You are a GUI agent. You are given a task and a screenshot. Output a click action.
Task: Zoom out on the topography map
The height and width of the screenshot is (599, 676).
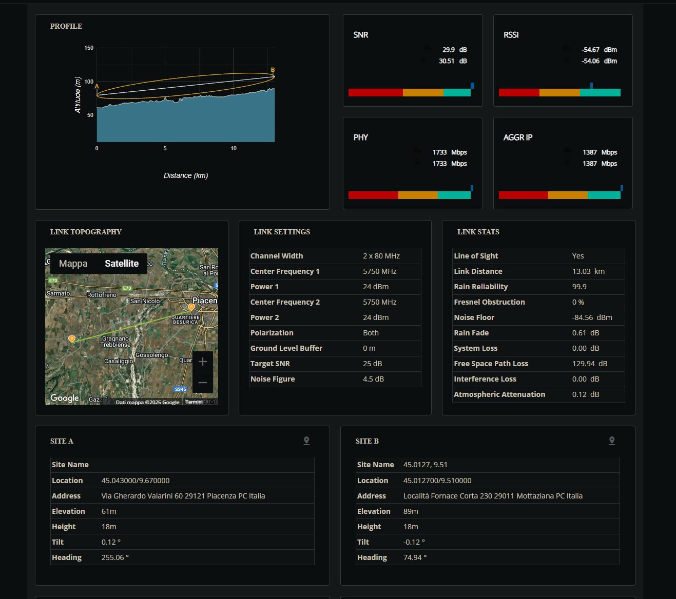pyautogui.click(x=203, y=383)
